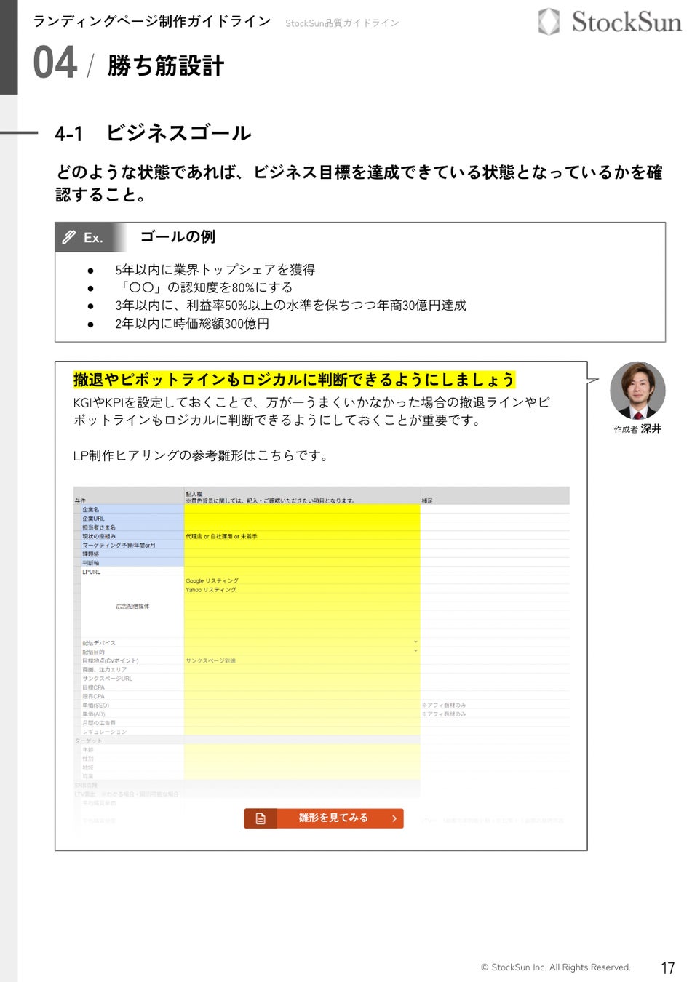
Task: Open the 配信デバイス dropdown arrow in spreadsheet
Action: [415, 642]
